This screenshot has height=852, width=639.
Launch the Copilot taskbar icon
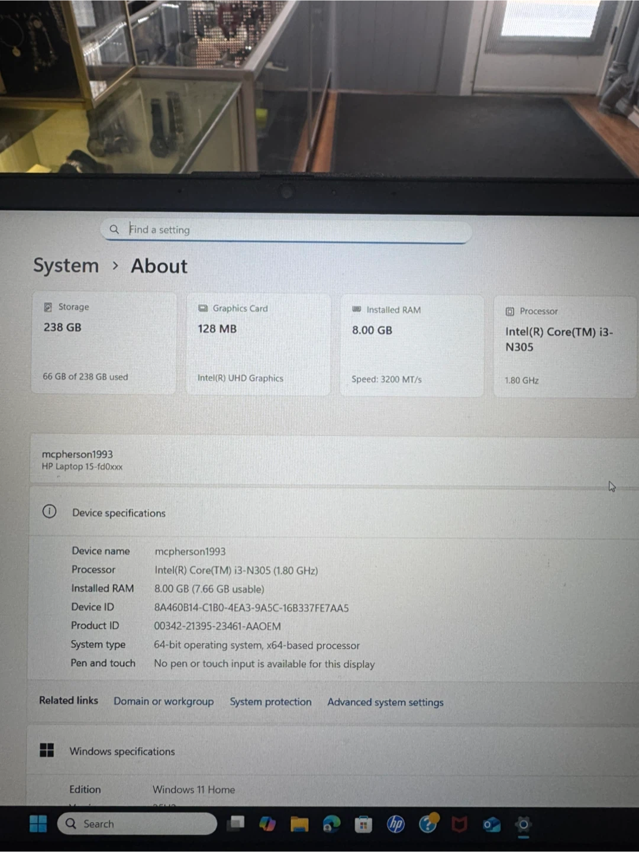(x=267, y=824)
